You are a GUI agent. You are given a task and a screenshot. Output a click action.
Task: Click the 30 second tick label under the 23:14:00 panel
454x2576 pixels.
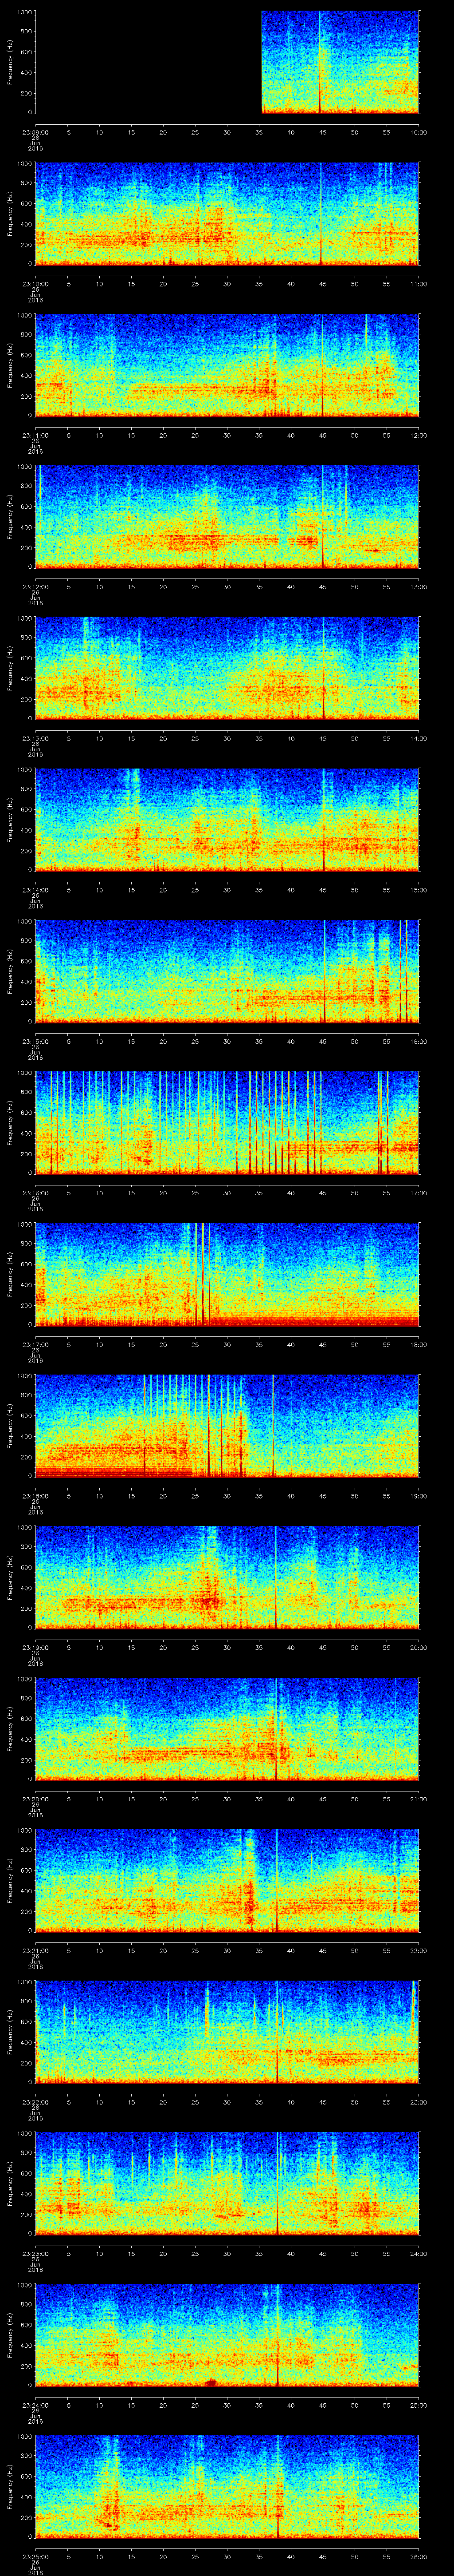pyautogui.click(x=227, y=890)
